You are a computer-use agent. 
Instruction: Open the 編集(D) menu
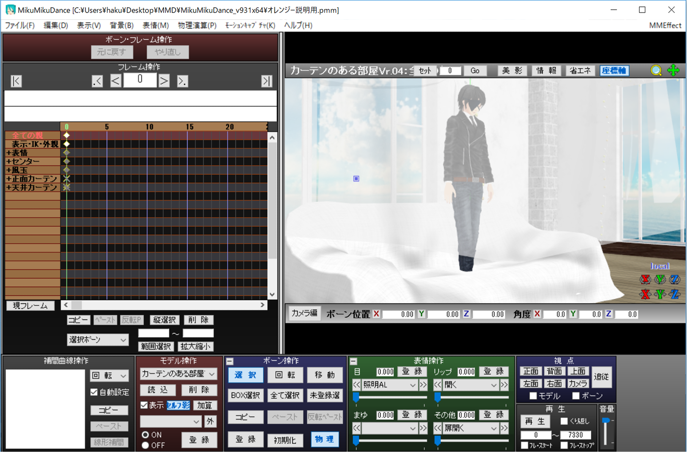[56, 25]
